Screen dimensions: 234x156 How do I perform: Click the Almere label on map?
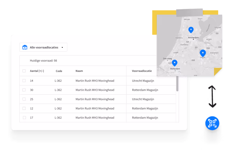tap(209, 39)
